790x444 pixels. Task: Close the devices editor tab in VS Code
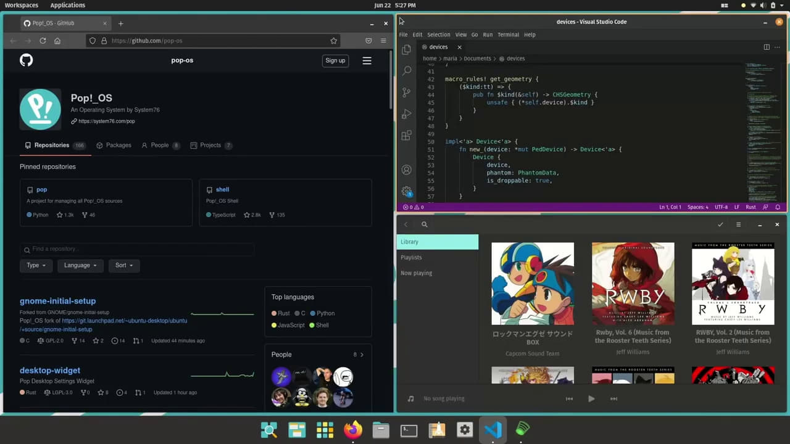pyautogui.click(x=459, y=47)
